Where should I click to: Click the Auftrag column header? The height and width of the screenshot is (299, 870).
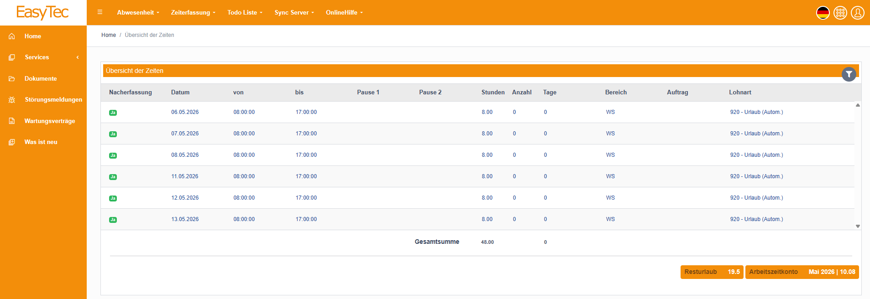[x=677, y=92]
